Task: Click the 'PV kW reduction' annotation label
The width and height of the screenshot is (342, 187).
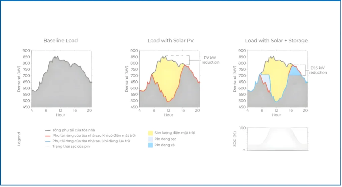Action: coord(210,60)
